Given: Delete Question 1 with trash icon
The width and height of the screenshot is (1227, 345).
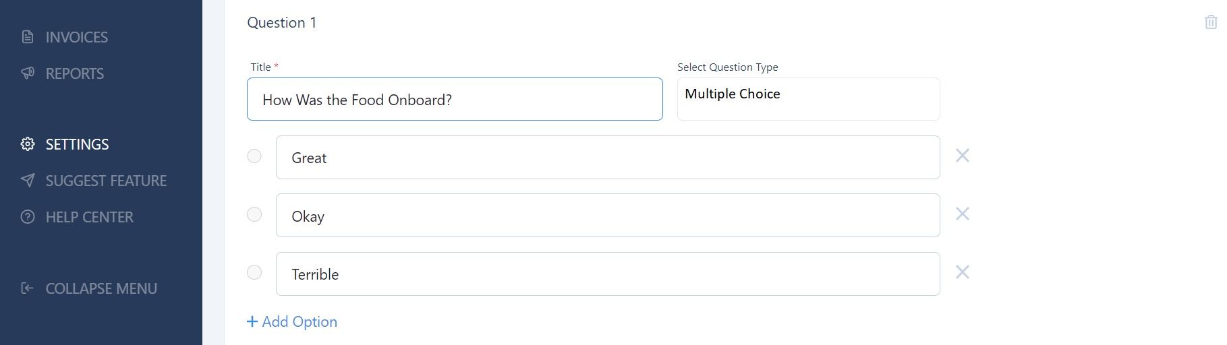Looking at the screenshot, I should (1211, 22).
